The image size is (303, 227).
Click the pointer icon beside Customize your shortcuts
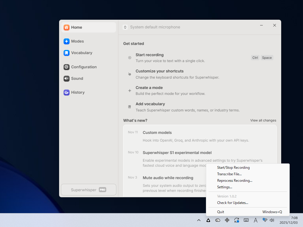click(x=130, y=74)
